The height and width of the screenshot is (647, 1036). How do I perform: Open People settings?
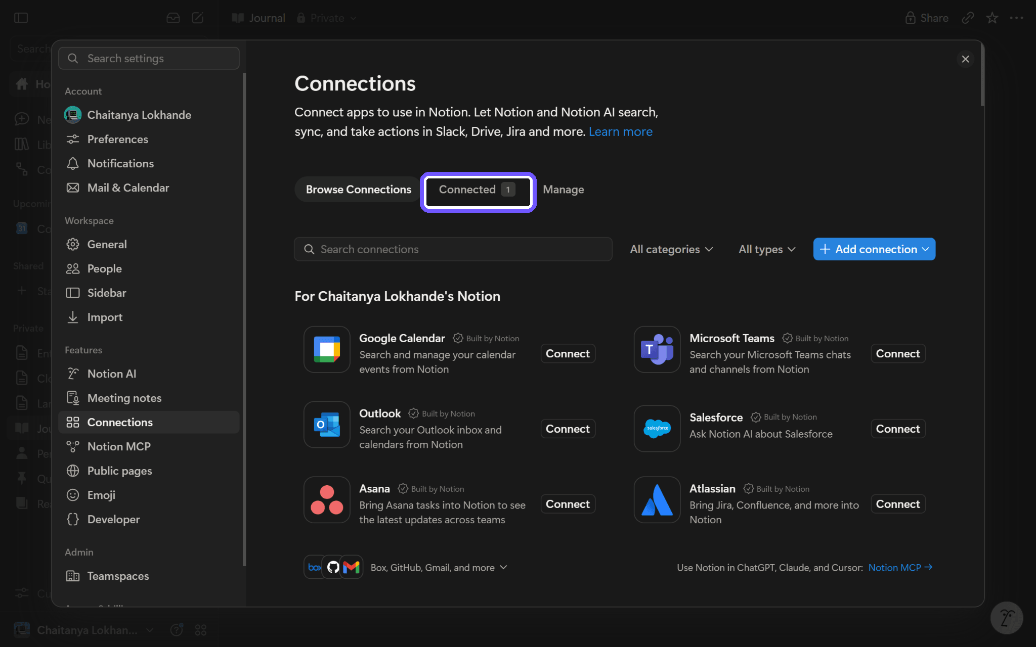point(149,268)
